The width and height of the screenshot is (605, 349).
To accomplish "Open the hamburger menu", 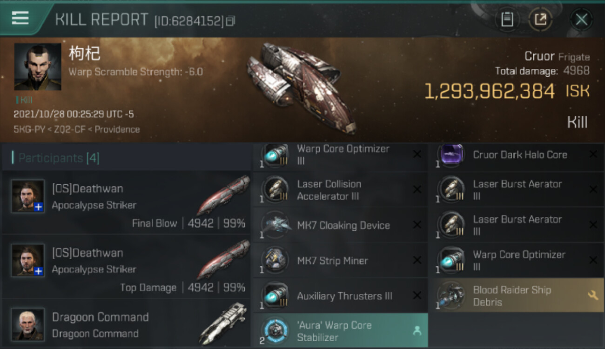I will pos(20,18).
